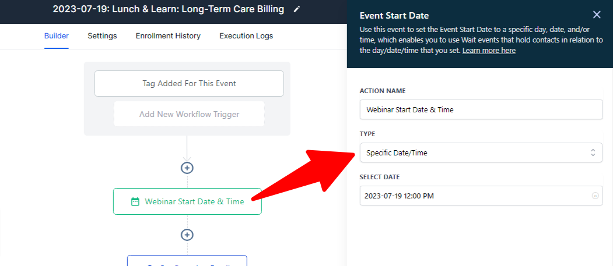Select the partially visible node at bottom

coord(187,261)
